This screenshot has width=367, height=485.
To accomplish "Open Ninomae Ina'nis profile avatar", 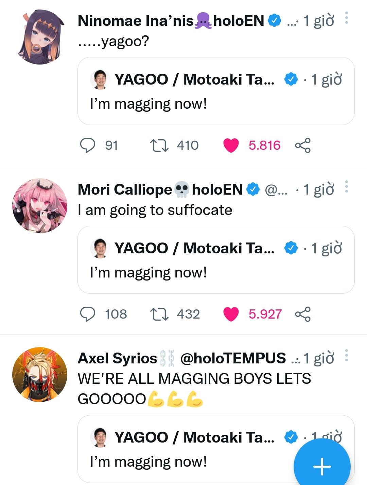I will click(40, 37).
